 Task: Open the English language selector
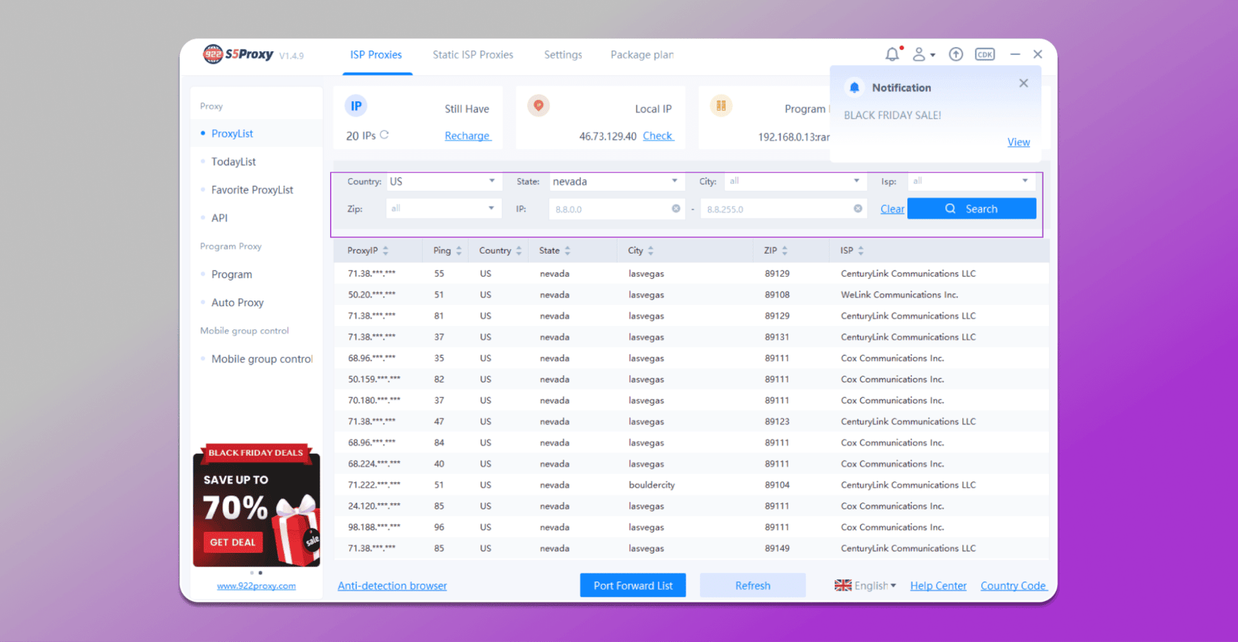click(865, 586)
